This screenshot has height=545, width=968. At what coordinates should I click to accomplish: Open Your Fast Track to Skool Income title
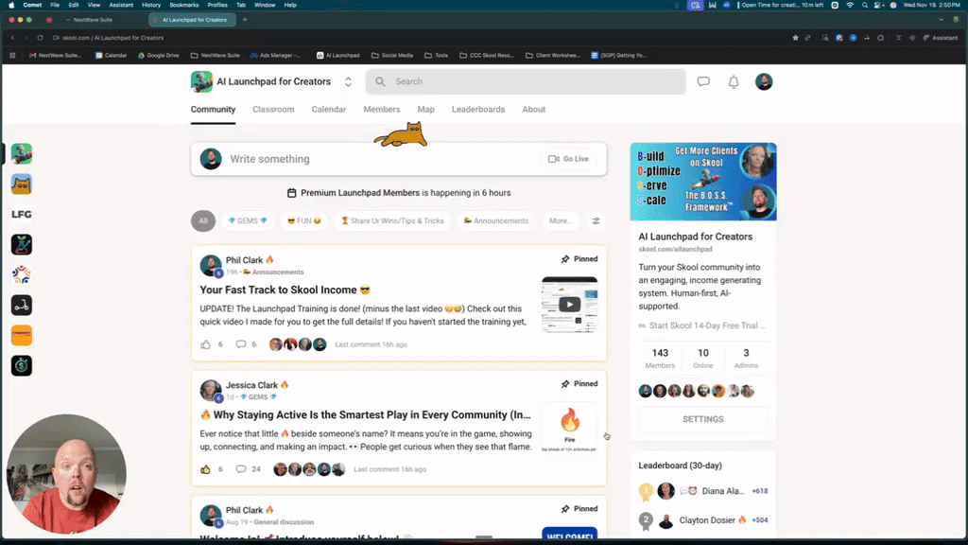coord(285,290)
